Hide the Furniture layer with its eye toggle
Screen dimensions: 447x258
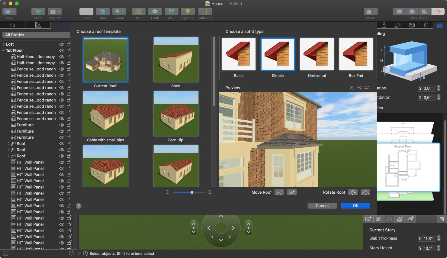coord(61,125)
